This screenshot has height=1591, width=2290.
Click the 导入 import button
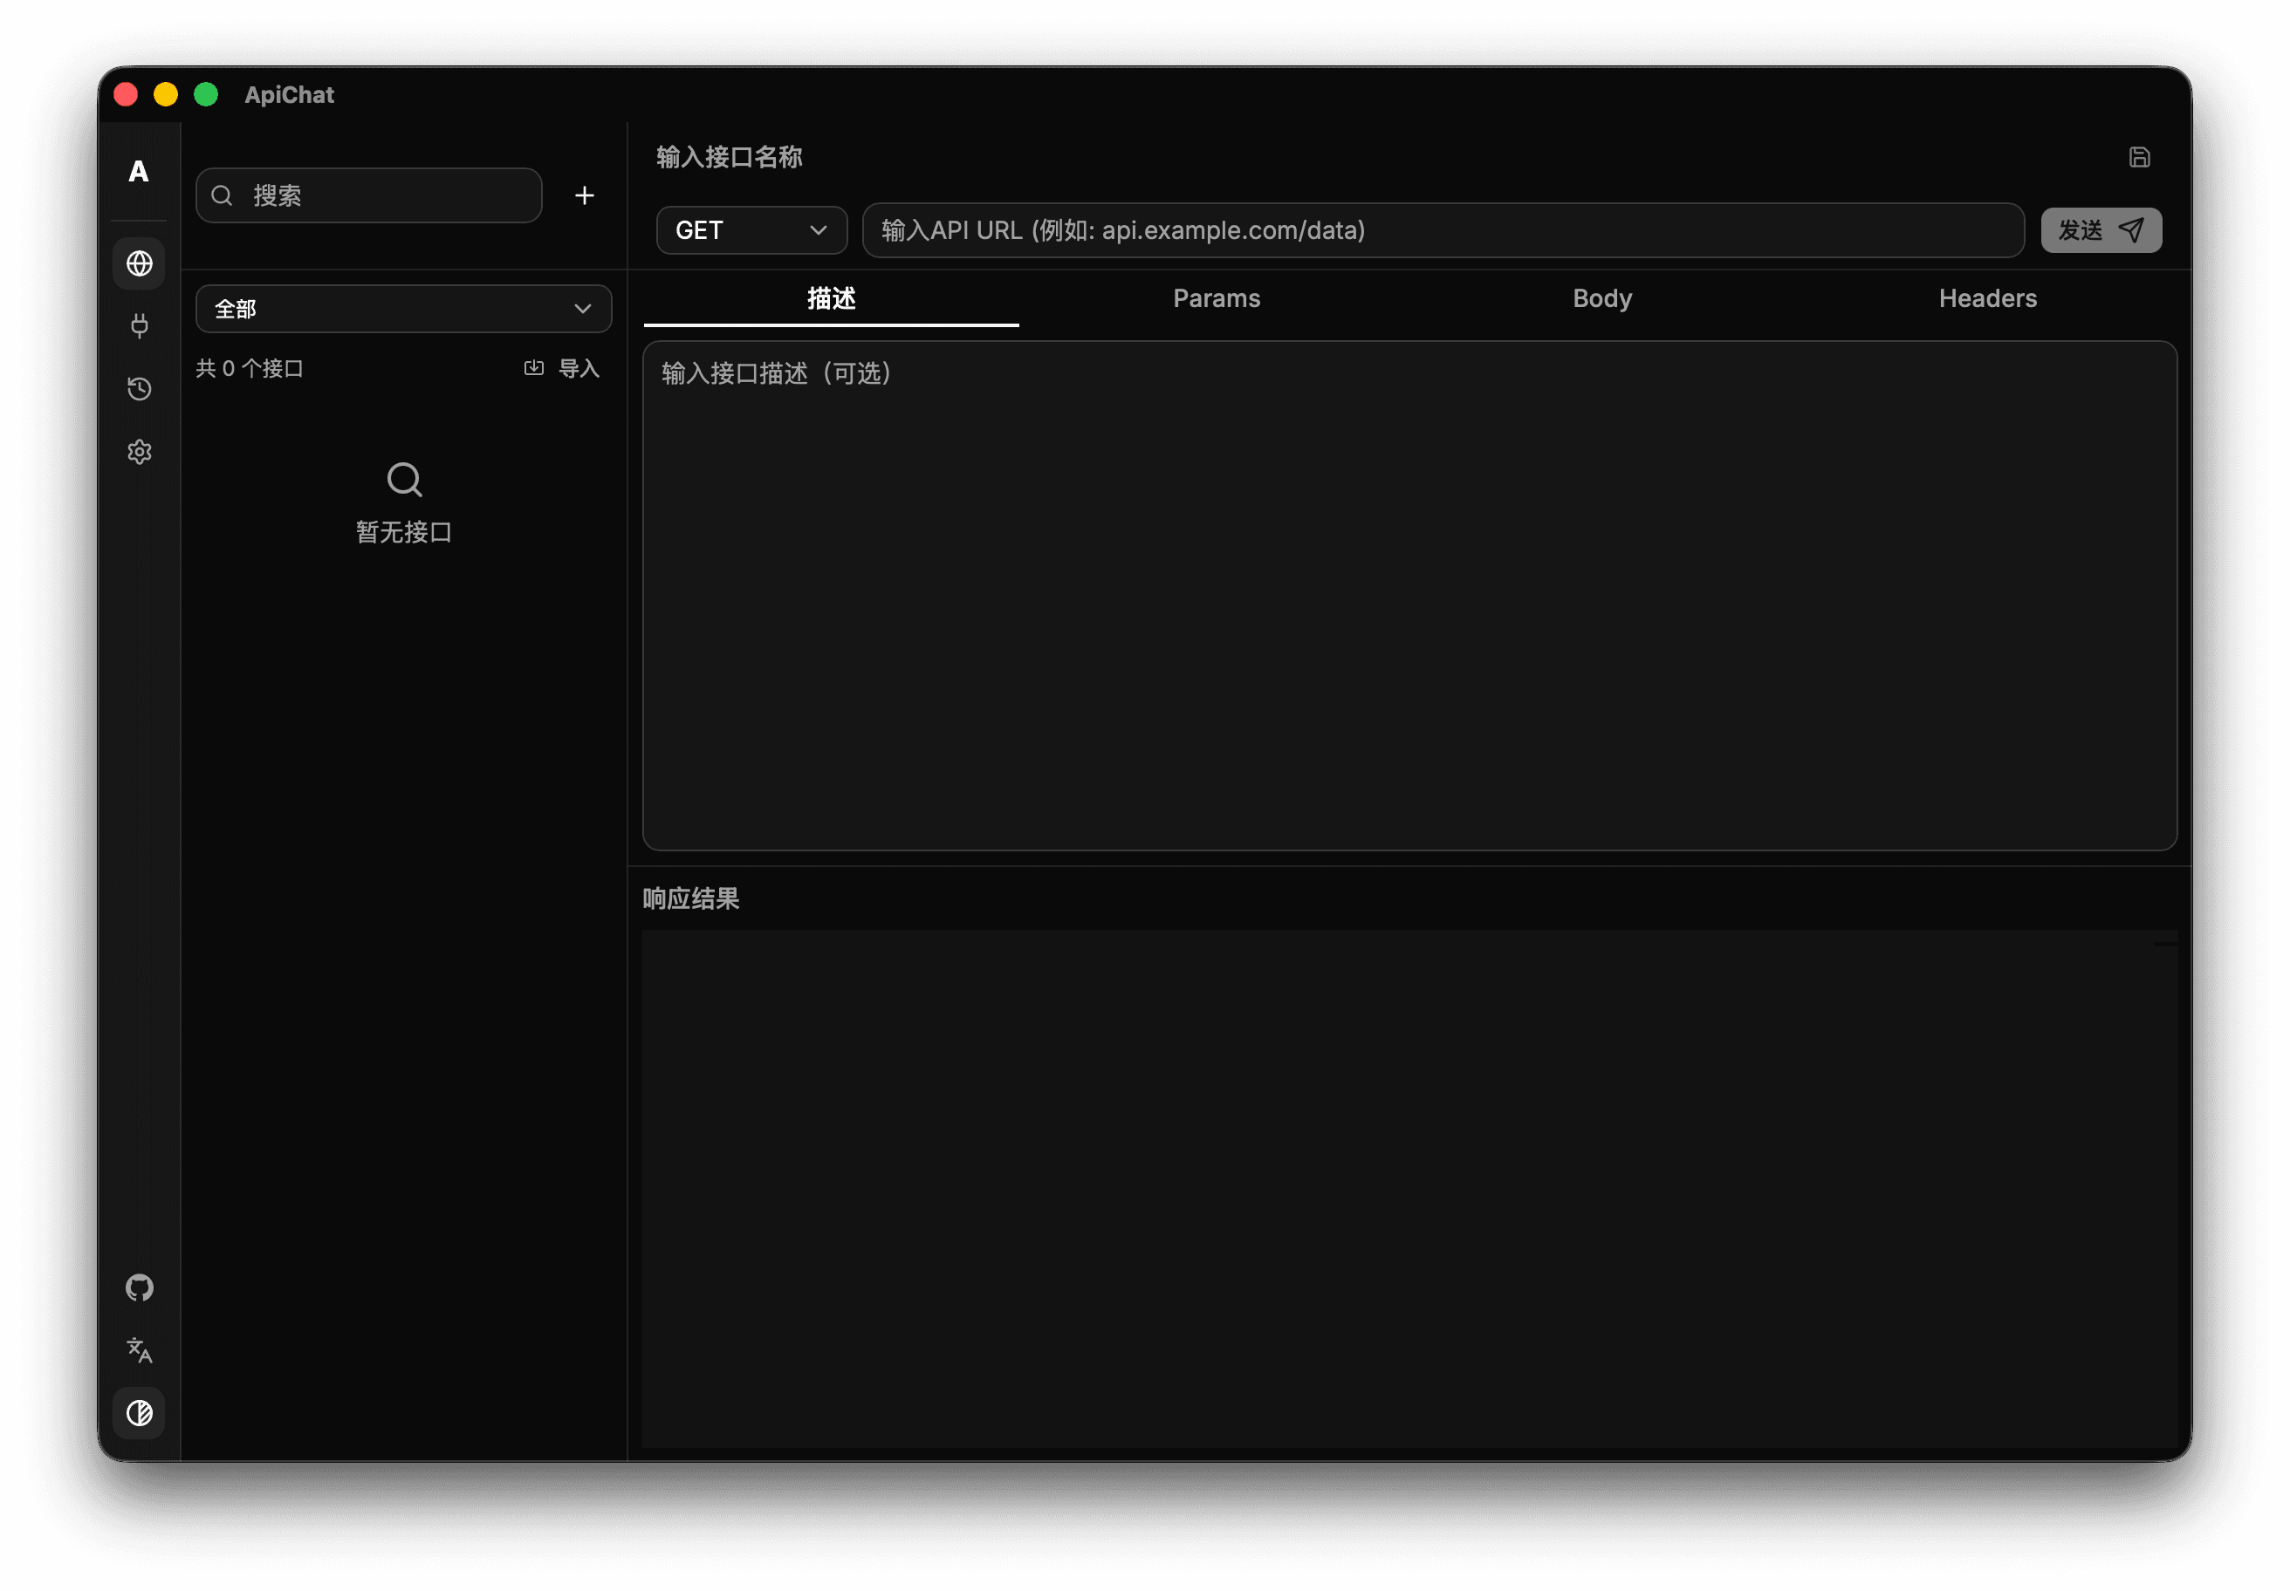point(561,369)
